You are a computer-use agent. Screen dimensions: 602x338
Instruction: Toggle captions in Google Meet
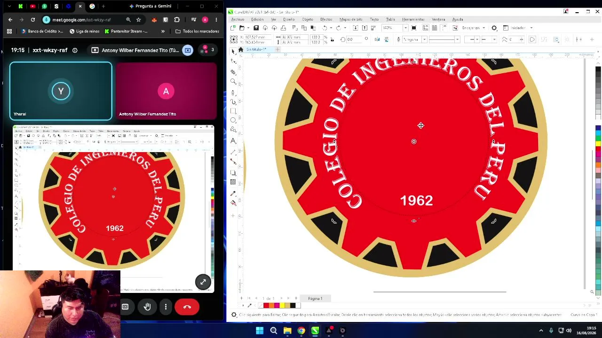(x=125, y=307)
